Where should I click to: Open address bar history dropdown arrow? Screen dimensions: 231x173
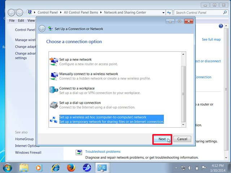coord(164,13)
